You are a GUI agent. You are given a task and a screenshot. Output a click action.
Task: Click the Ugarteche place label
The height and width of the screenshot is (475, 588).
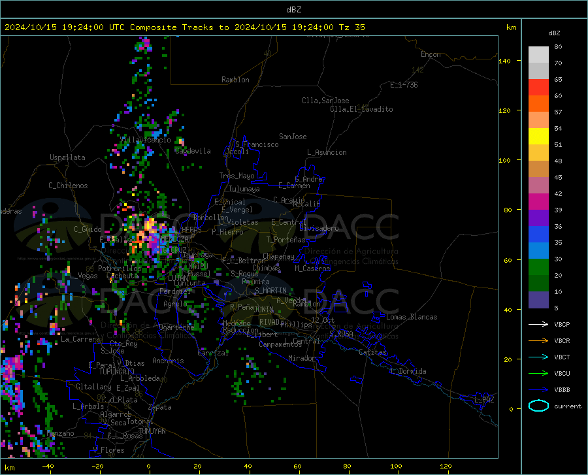click(176, 327)
